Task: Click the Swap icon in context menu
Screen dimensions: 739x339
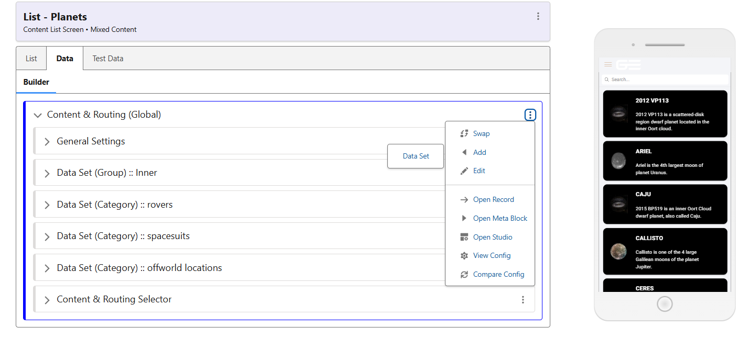Action: tap(464, 133)
